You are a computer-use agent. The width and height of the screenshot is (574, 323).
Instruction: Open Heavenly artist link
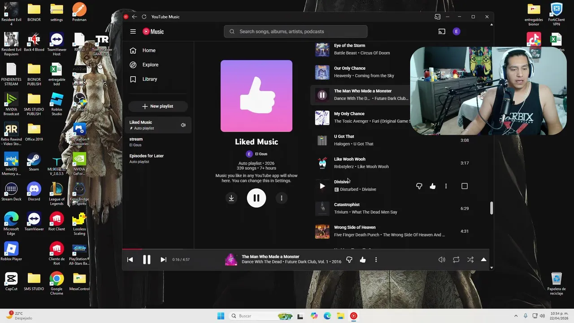coord(343,76)
